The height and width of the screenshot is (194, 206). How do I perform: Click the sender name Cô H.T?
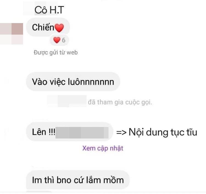[x=49, y=10]
